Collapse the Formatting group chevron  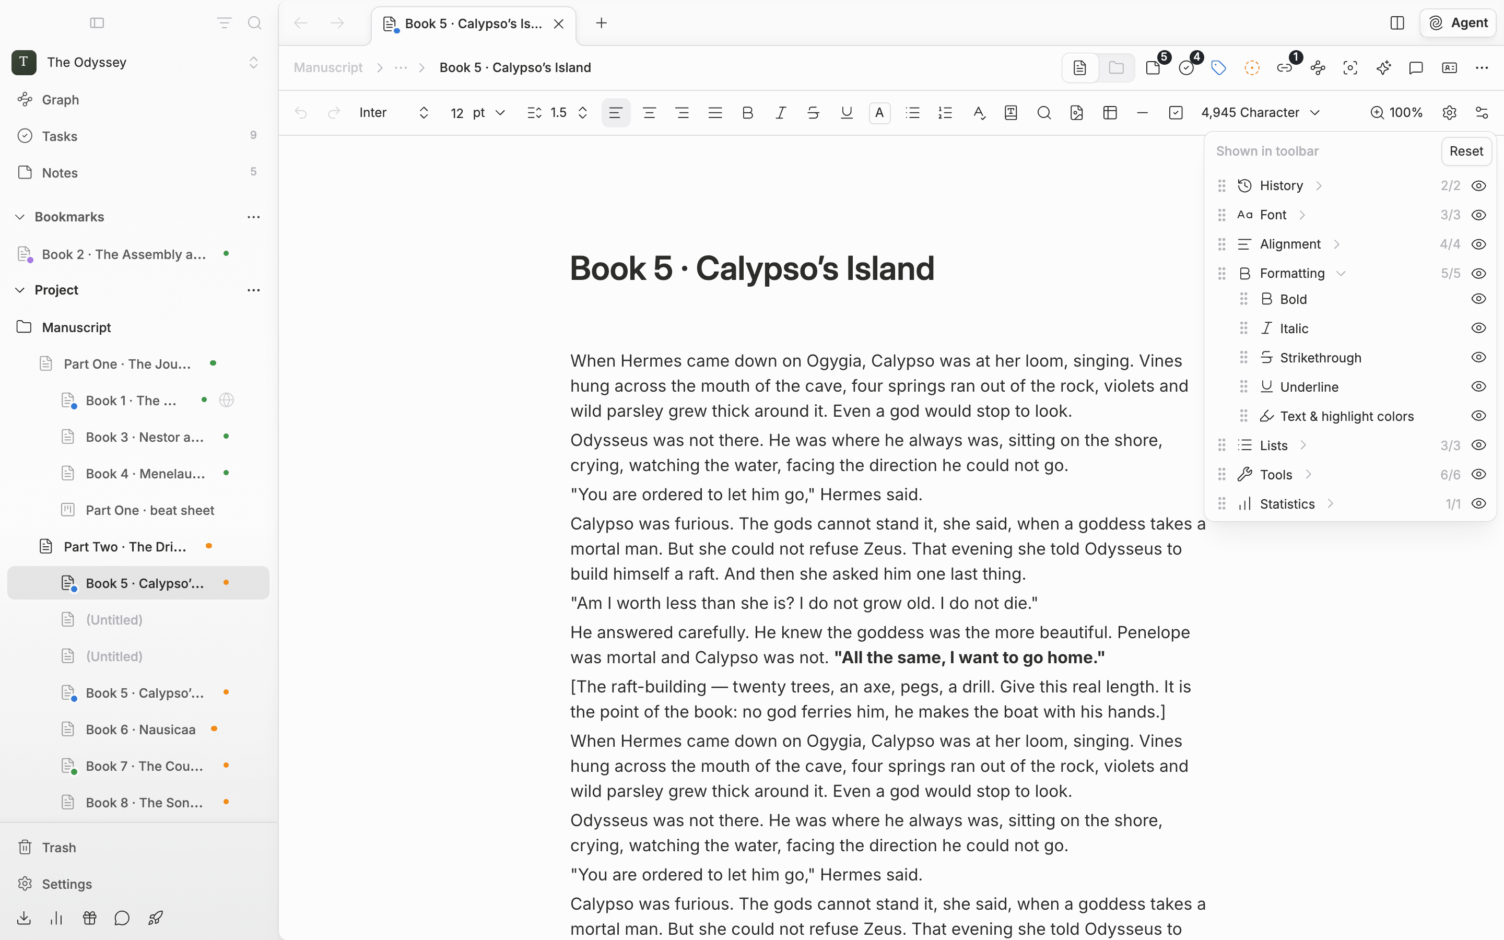(x=1341, y=274)
